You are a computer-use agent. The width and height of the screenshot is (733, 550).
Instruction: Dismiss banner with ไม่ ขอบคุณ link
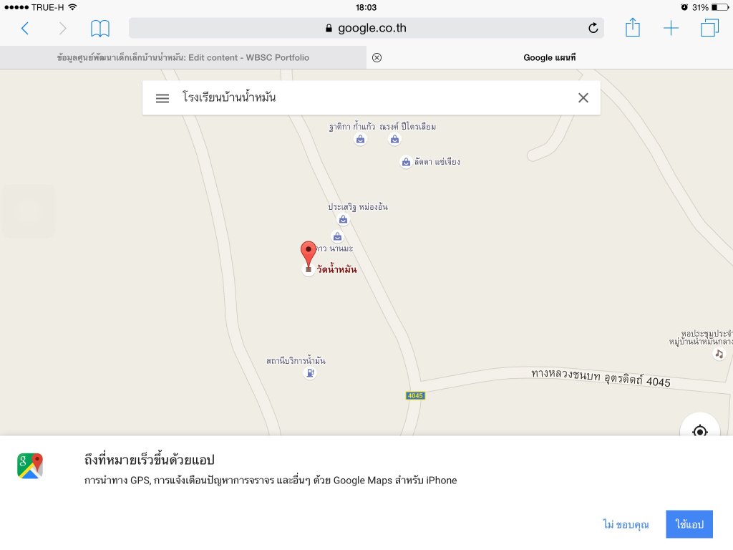tap(626, 524)
